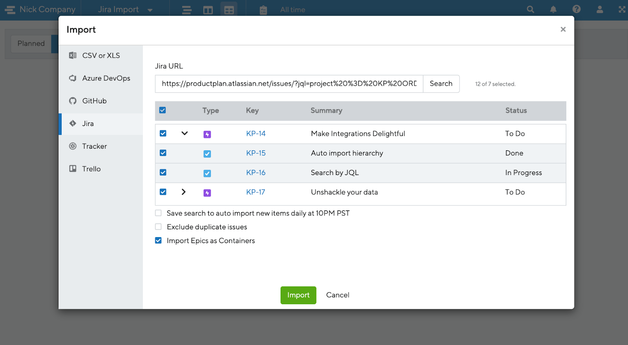
Task: Open the help question mark icon
Action: point(576,9)
